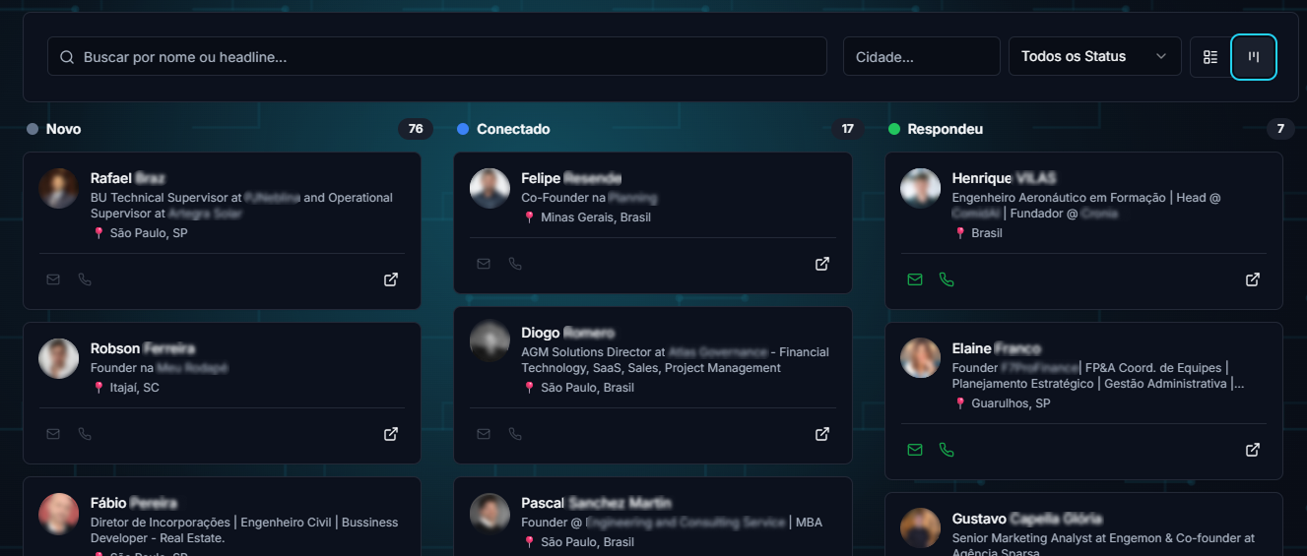Image resolution: width=1307 pixels, height=556 pixels.
Task: Click Rafael's name on his card
Action: [128, 178]
